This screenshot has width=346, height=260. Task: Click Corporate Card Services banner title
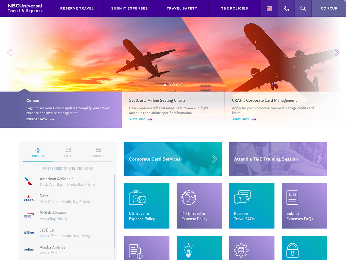coord(155,159)
